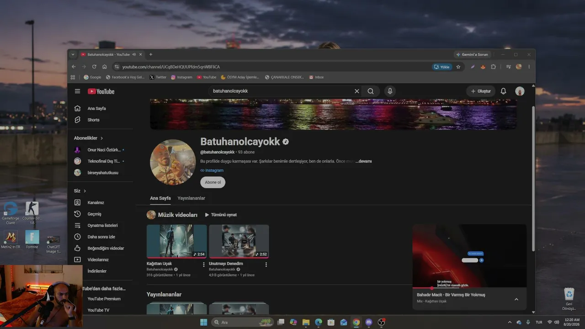Open Chrome tab search dropdown arrow
The width and height of the screenshot is (585, 329).
pos(73,54)
